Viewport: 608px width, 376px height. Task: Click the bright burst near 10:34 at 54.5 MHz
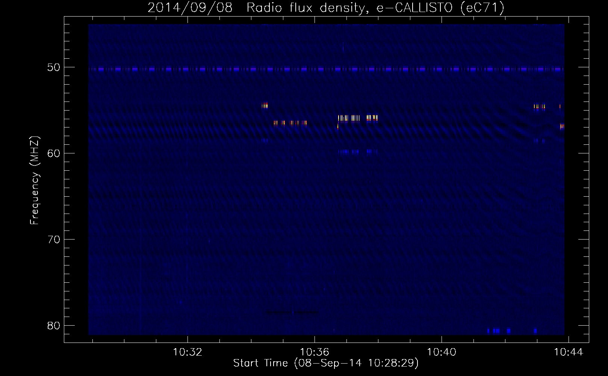pyautogui.click(x=265, y=105)
